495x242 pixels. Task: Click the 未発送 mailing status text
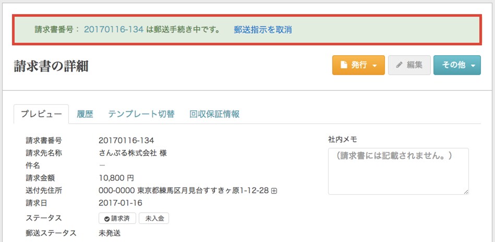pos(110,233)
